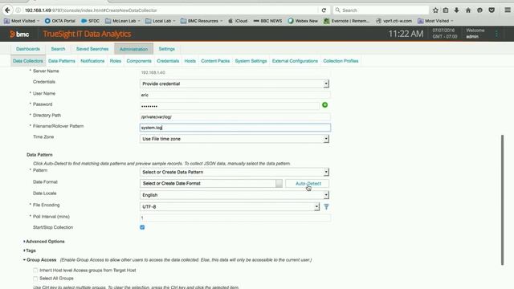Focus the Directory Path field

coord(235,116)
